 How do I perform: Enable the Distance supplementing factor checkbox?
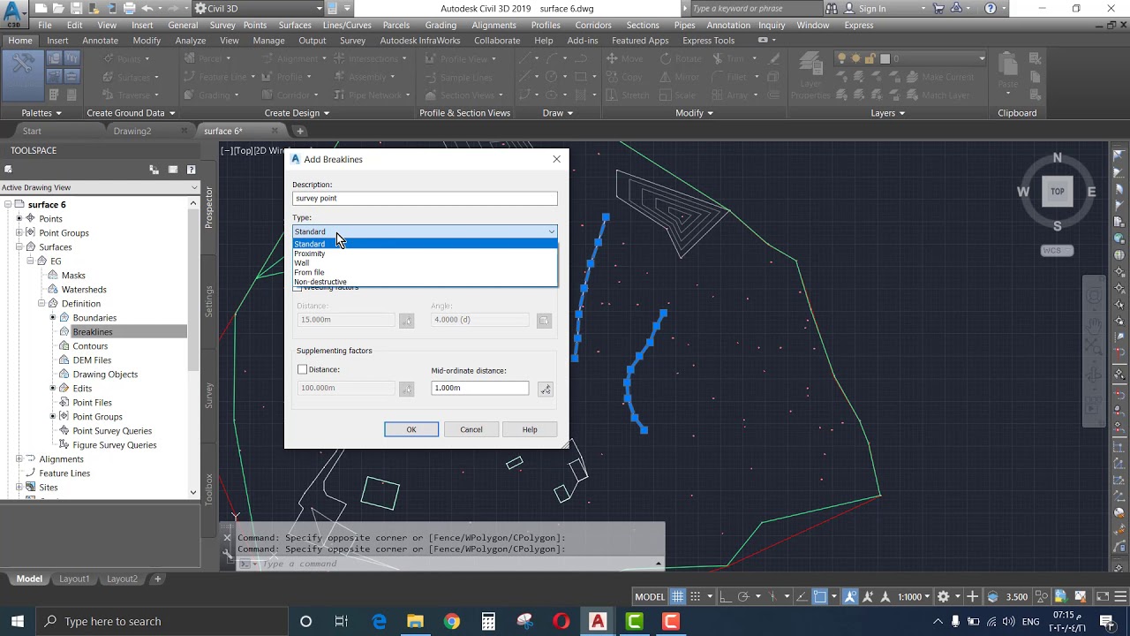click(302, 369)
